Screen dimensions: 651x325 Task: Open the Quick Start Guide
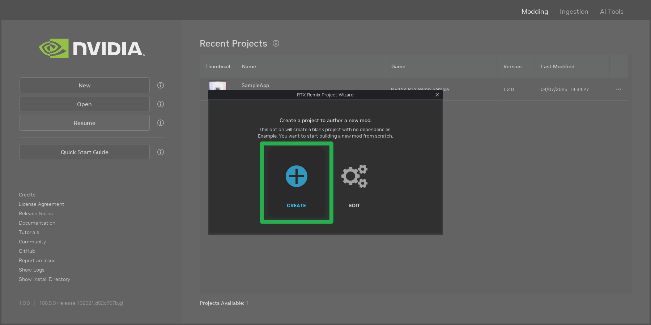pos(84,152)
